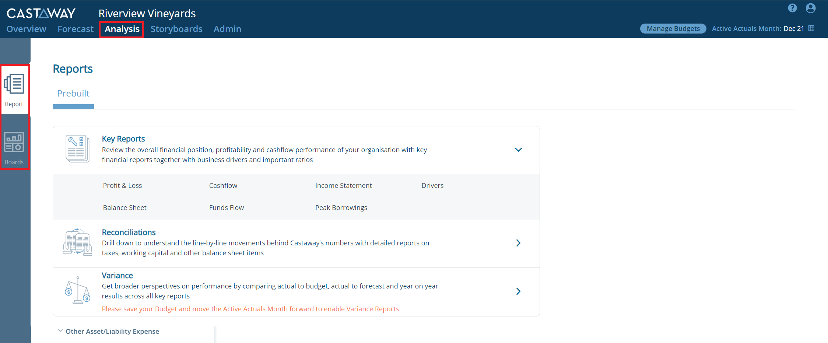
Task: Collapse Other Asset/Liability Expense tree item
Action: 60,331
